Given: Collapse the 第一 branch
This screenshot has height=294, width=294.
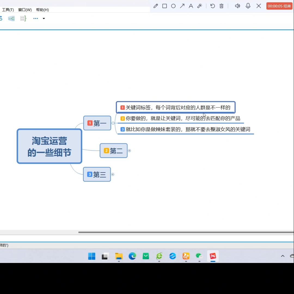Looking at the screenshot, I should [113, 123].
